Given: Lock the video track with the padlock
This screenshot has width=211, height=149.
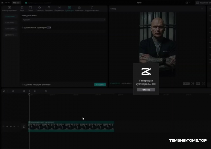Looking at the screenshot, I should (7, 126).
